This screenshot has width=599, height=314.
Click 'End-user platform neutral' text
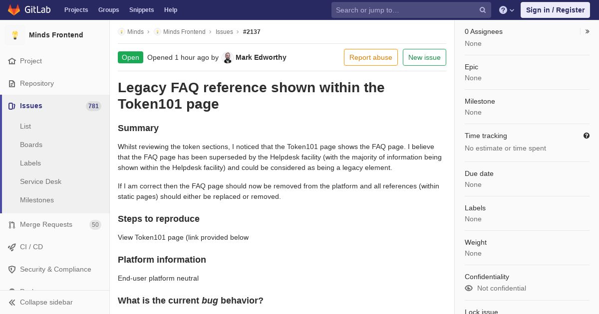(x=158, y=278)
